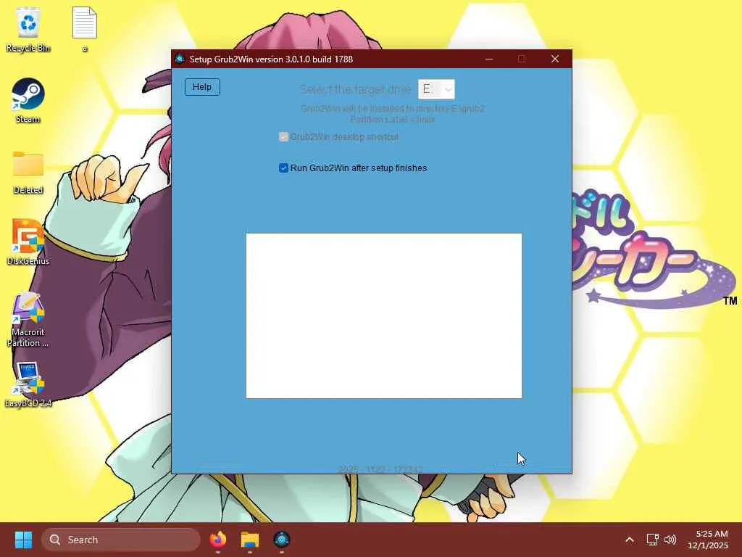The height and width of the screenshot is (557, 742).
Task: Click the Grub2Win icon in the title bar
Action: (x=180, y=59)
